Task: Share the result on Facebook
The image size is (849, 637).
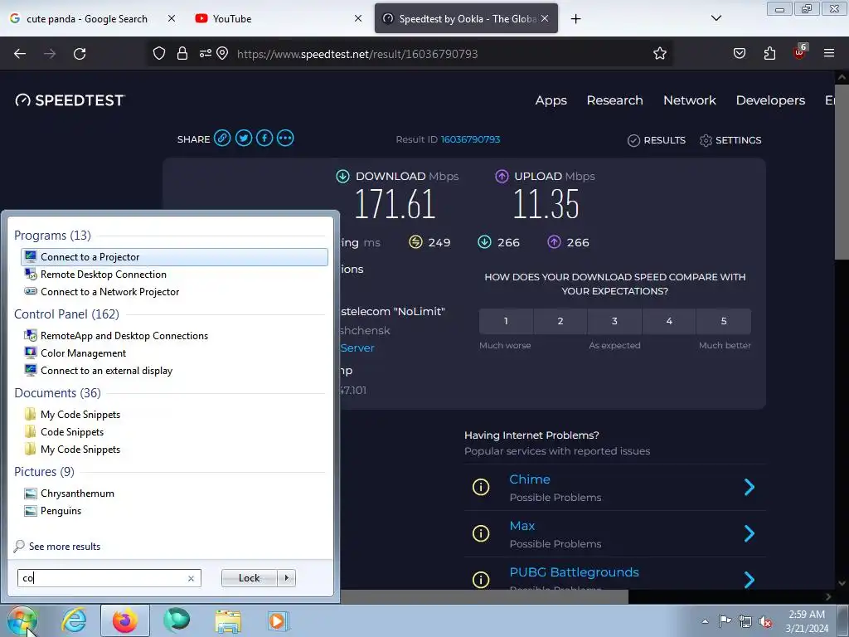Action: pyautogui.click(x=264, y=139)
